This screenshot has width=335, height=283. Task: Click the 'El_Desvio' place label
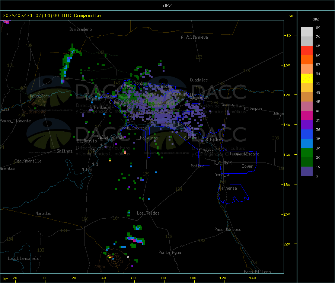point(87,141)
